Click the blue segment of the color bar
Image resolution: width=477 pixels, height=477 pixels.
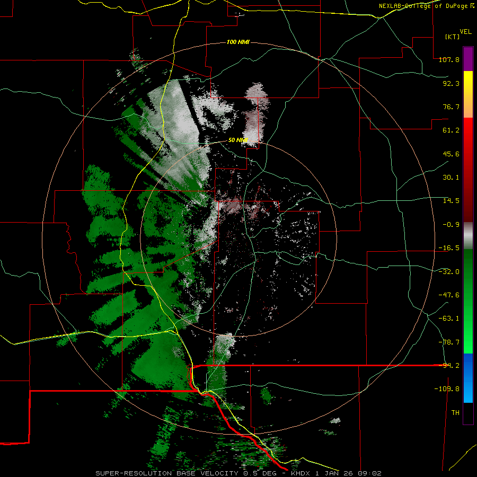click(x=468, y=378)
